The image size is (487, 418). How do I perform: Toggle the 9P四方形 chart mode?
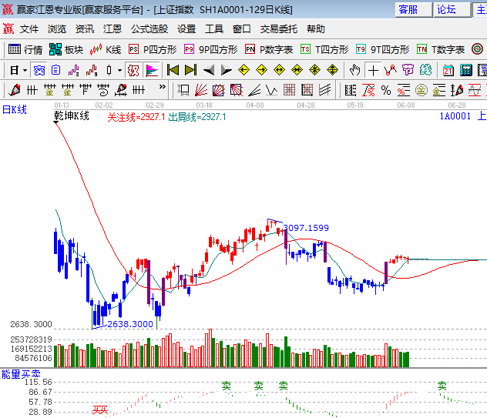coord(210,49)
